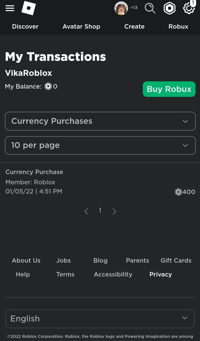Open the user avatar profile picture
Viewport: 200px width, 341px height.
(121, 8)
